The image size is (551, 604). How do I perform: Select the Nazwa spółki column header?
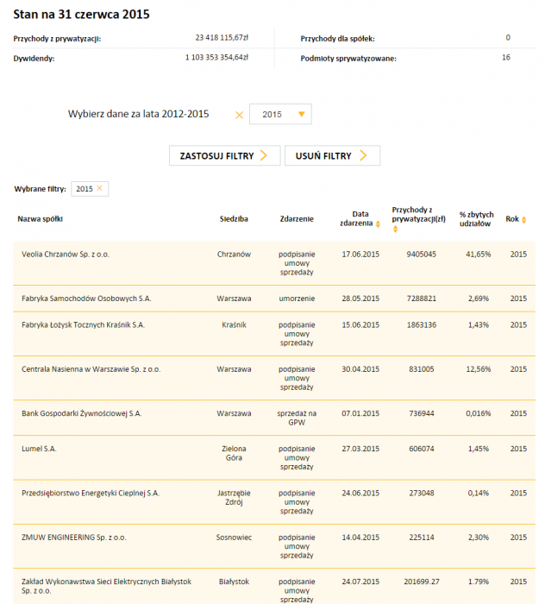click(40, 219)
